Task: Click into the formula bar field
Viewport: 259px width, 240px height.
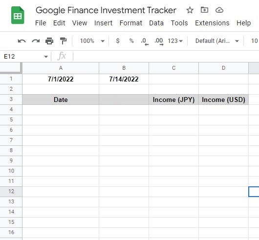Action: tap(166, 57)
